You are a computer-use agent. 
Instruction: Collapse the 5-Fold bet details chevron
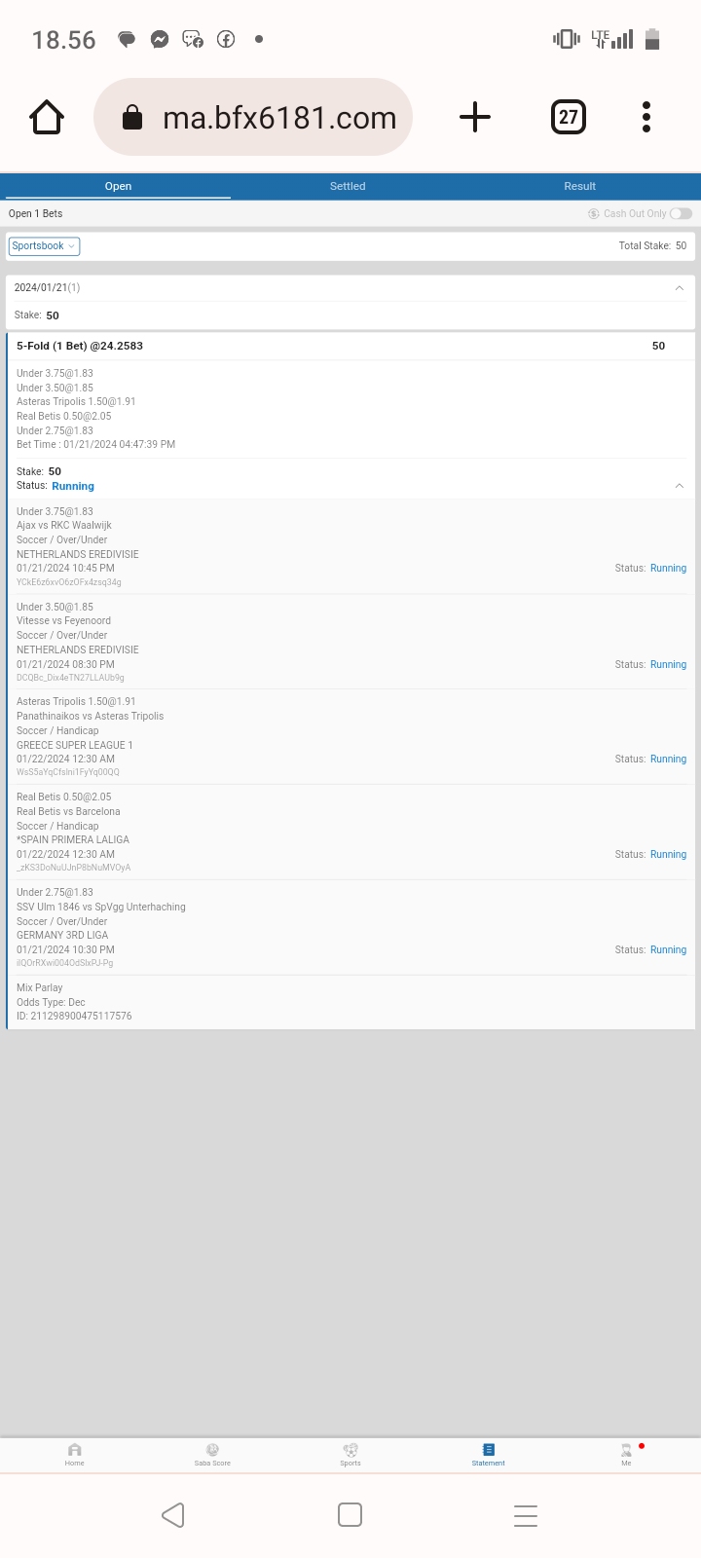679,486
